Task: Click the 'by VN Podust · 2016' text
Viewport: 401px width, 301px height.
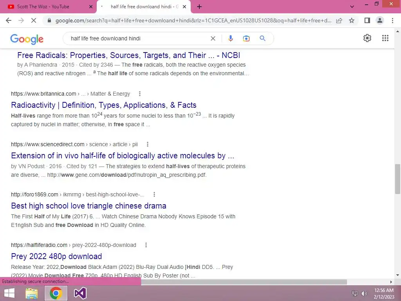Action: [36, 166]
